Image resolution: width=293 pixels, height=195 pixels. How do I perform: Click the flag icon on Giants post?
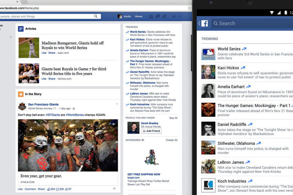[115, 189]
